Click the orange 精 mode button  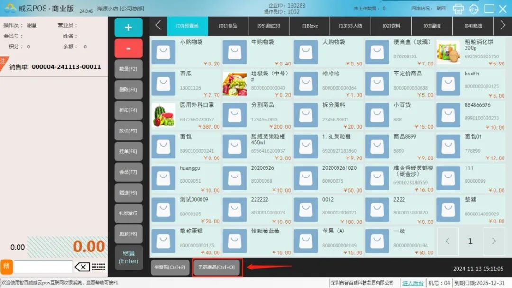click(7, 267)
